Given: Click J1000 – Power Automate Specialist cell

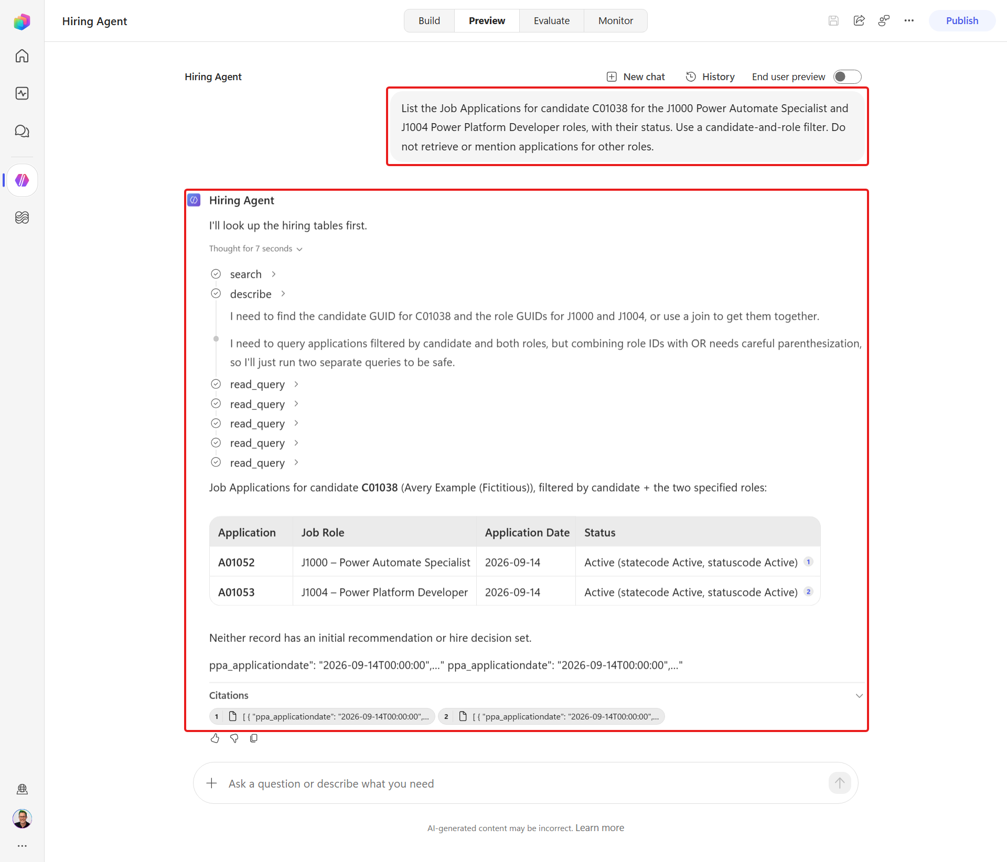Looking at the screenshot, I should pyautogui.click(x=385, y=562).
